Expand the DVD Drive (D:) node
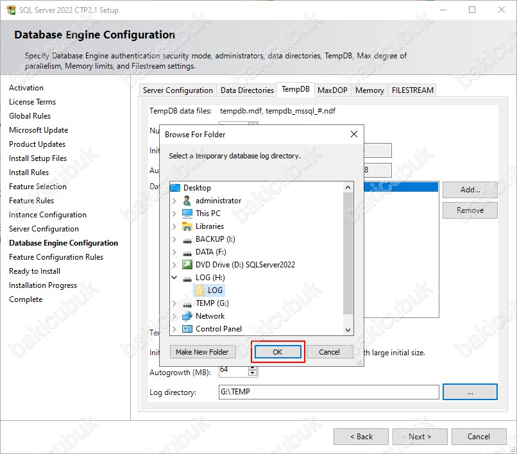Image resolution: width=517 pixels, height=454 pixels. pos(174,265)
